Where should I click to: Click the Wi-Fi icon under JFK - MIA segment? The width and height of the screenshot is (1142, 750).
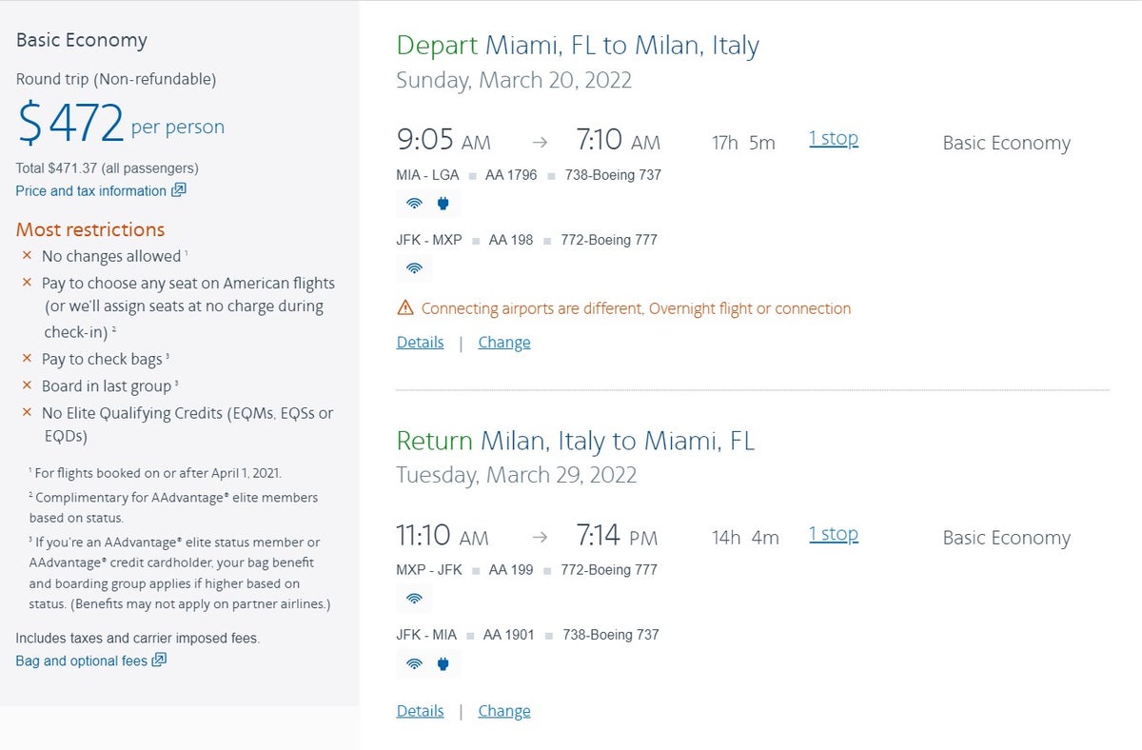pos(414,662)
